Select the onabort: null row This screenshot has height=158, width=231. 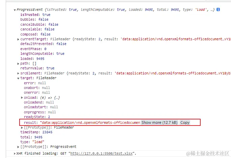point(37,88)
